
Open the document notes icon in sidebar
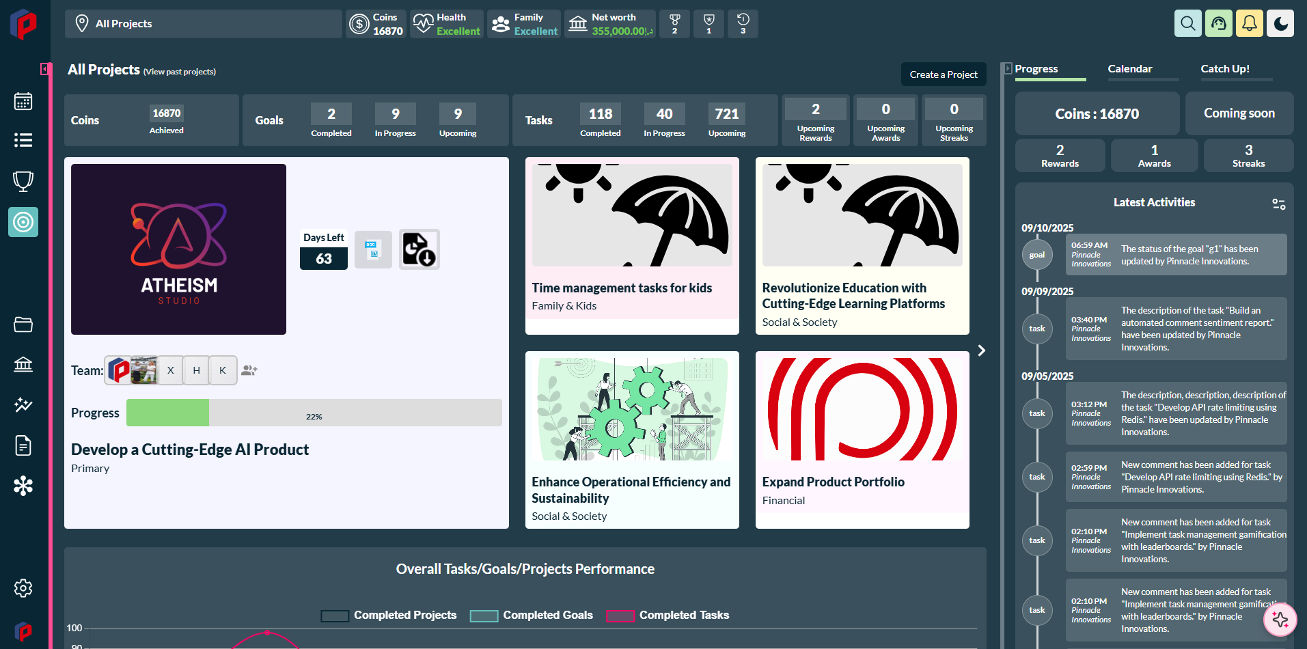click(23, 445)
